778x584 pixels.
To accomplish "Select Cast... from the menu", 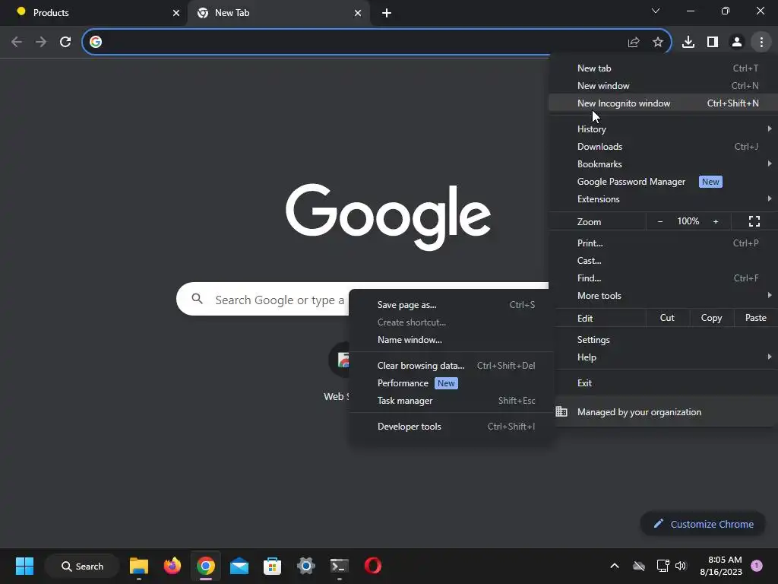I will (x=663, y=261).
